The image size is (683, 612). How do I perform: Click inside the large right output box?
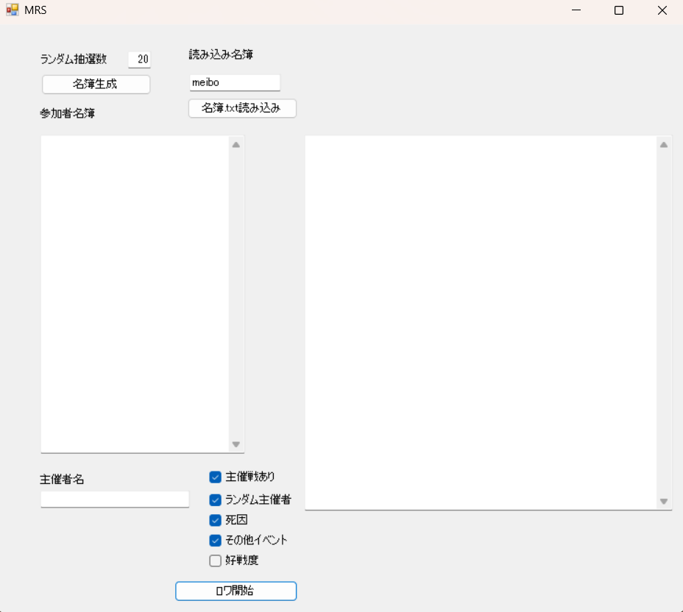coord(481,321)
